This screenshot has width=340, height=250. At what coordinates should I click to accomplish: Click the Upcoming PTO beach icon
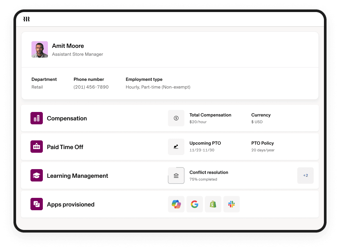176,147
